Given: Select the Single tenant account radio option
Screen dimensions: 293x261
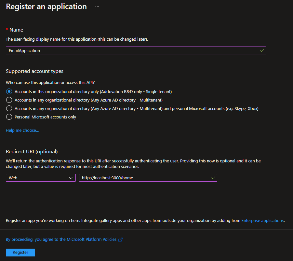Looking at the screenshot, I should point(9,92).
